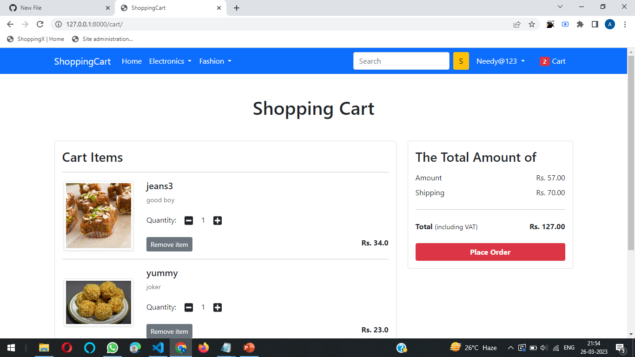The height and width of the screenshot is (357, 635).
Task: Open browser extensions puzzle icon
Action: pyautogui.click(x=580, y=24)
